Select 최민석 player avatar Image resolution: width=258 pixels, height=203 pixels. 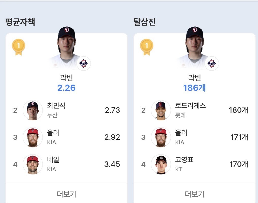[x=33, y=110]
